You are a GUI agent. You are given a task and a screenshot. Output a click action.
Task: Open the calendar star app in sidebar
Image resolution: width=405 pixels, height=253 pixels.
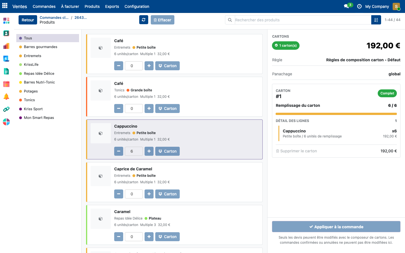pos(6,84)
